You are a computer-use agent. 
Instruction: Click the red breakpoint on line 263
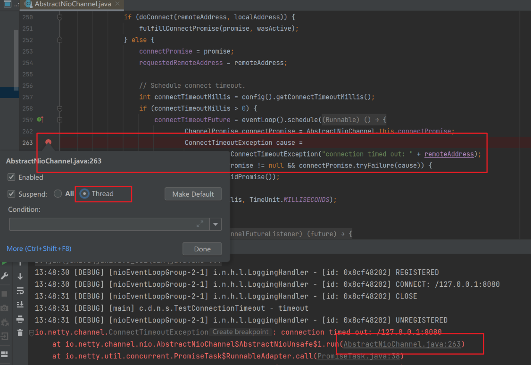(x=48, y=142)
